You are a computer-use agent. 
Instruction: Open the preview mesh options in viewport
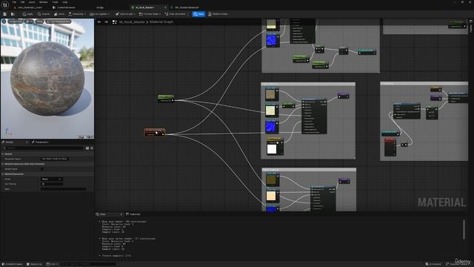click(x=59, y=22)
